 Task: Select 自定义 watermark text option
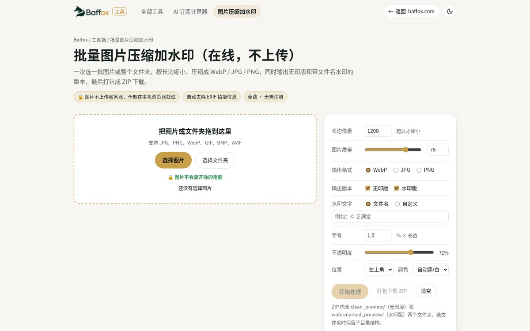click(x=406, y=204)
